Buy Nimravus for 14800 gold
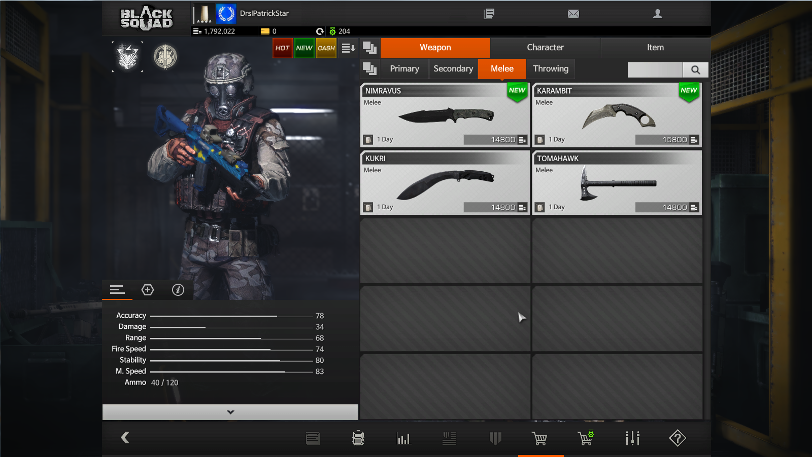The height and width of the screenshot is (457, 812). (x=496, y=140)
